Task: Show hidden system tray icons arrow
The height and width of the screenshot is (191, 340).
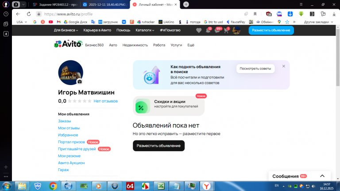Action: (283, 186)
